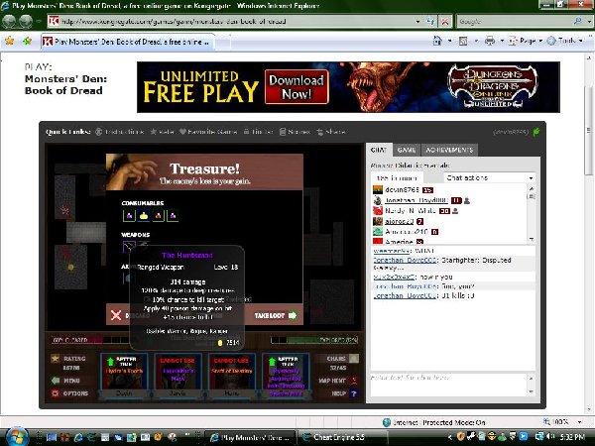Open the Chat actions dropdown
Viewport: 595px width, 446px height.
pyautogui.click(x=490, y=177)
